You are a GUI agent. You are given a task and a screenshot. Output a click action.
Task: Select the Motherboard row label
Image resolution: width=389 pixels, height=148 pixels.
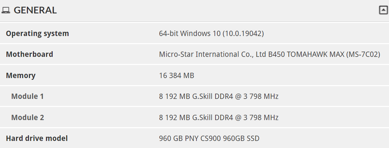tap(30, 54)
